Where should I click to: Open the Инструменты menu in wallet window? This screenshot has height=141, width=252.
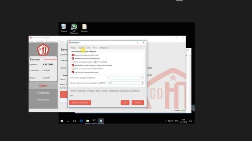pyautogui.click(x=51, y=41)
